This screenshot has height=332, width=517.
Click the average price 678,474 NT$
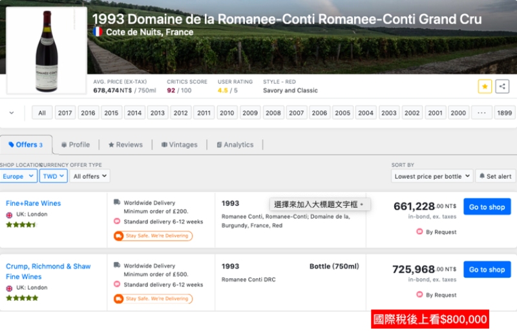click(112, 90)
